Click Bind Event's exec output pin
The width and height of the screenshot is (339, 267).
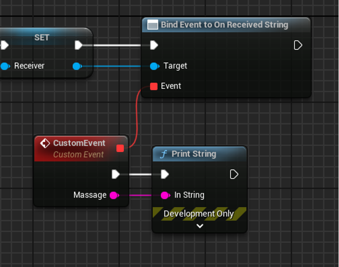tap(298, 45)
